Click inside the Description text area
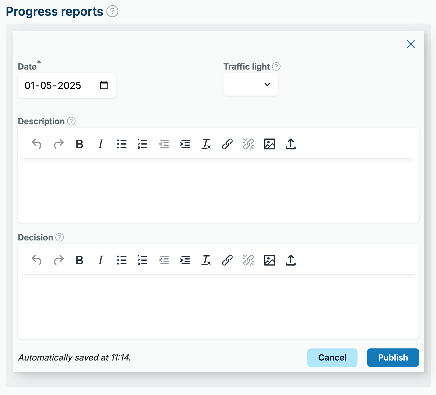Screen dimensions: 436x395 tap(218, 190)
